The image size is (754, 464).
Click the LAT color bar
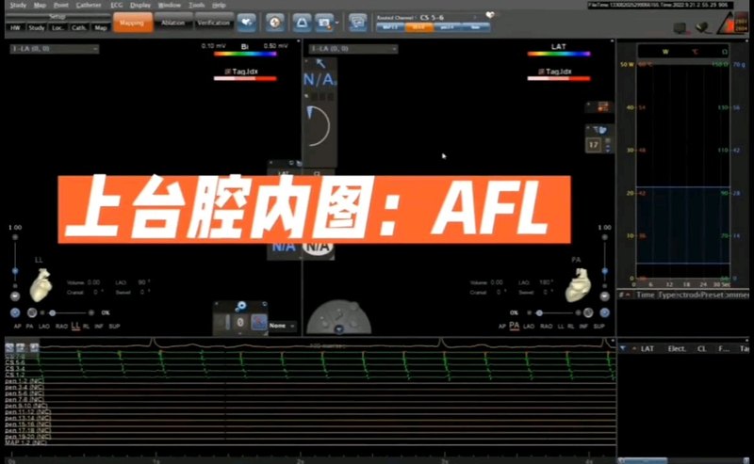pyautogui.click(x=558, y=54)
